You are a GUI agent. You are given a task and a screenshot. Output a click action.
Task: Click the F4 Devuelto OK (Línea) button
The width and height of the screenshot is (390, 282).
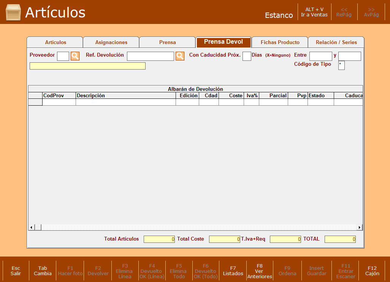[x=152, y=271]
